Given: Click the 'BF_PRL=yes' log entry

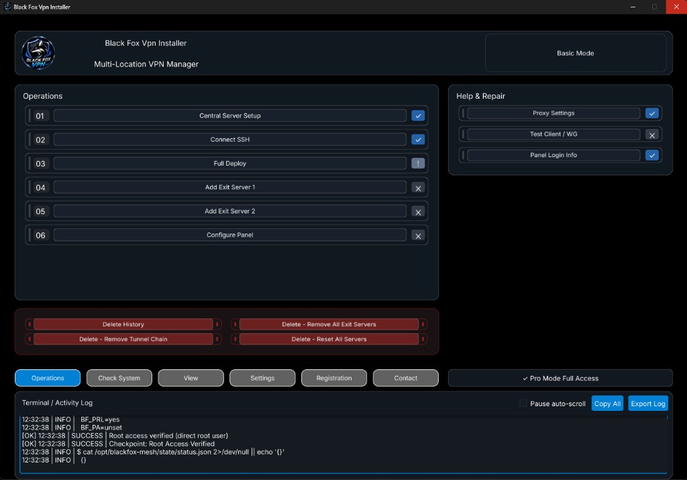Looking at the screenshot, I should pos(70,420).
